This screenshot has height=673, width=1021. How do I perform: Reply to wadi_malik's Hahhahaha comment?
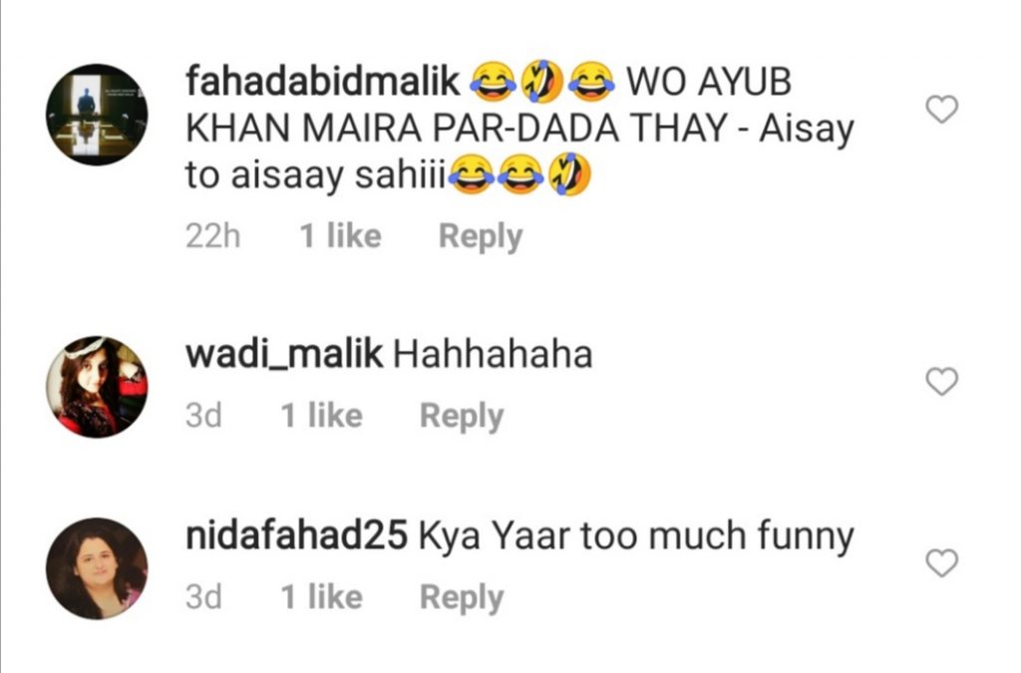coord(462,416)
